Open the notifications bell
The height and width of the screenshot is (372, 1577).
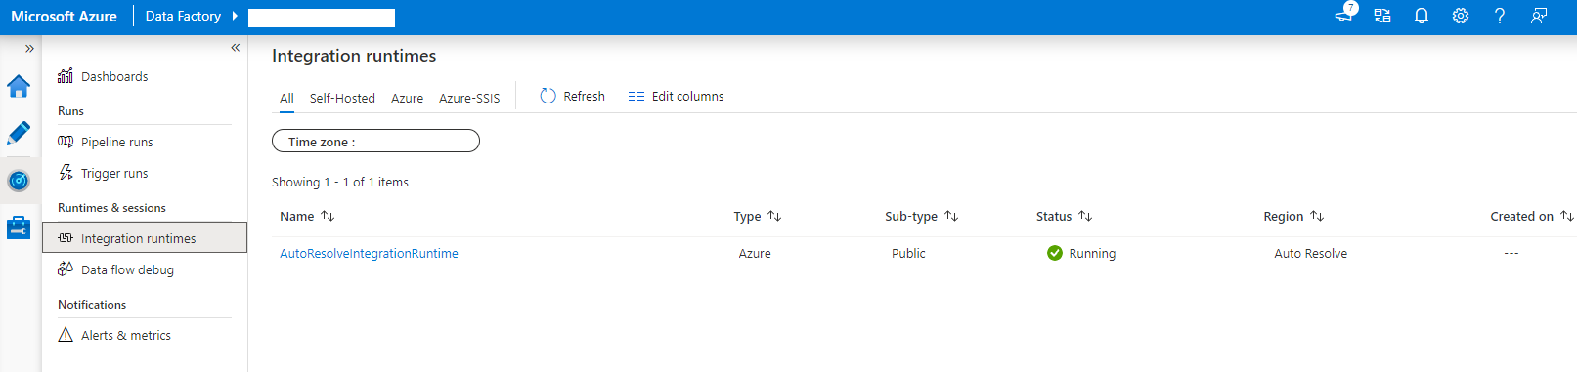pos(1422,16)
